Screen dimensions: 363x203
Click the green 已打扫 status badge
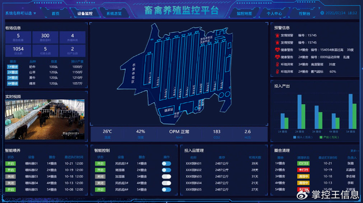pyautogui.click(x=303, y=164)
